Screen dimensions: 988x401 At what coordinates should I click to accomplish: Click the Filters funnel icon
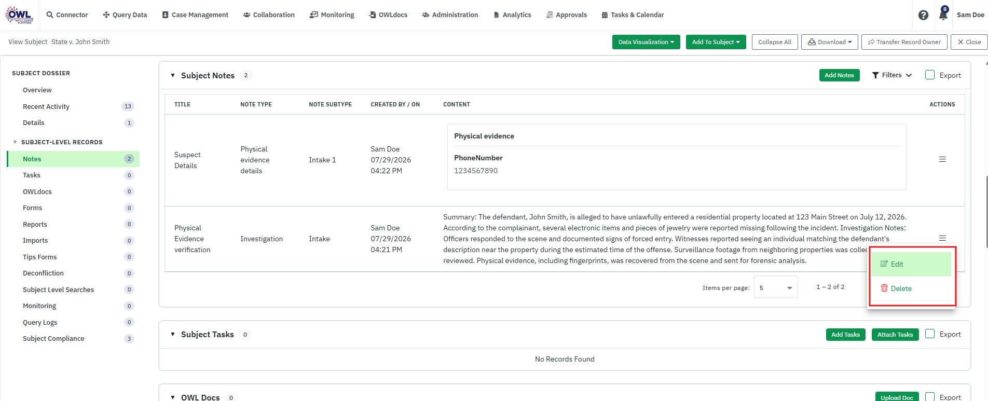click(875, 75)
